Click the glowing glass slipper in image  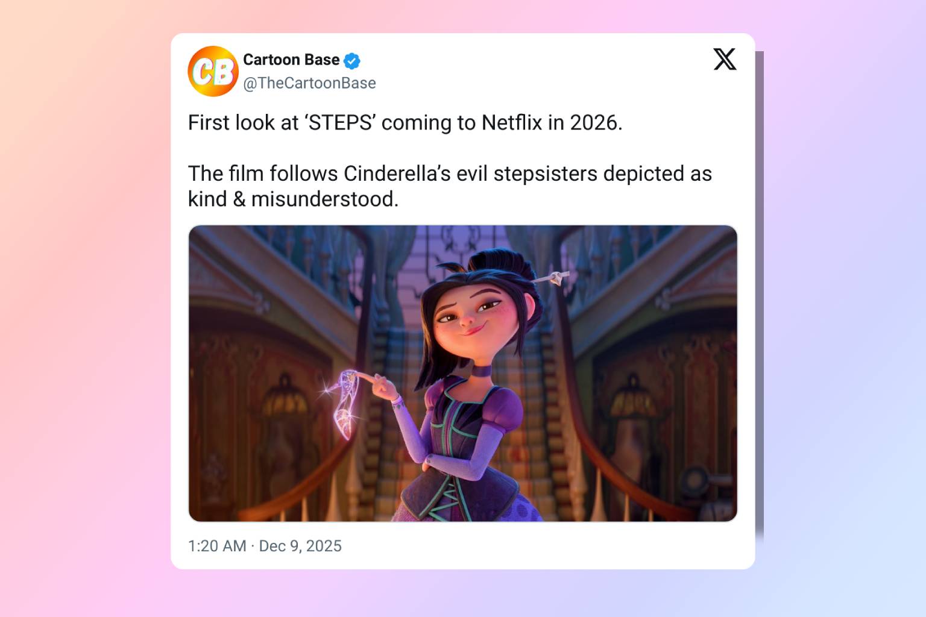(345, 404)
